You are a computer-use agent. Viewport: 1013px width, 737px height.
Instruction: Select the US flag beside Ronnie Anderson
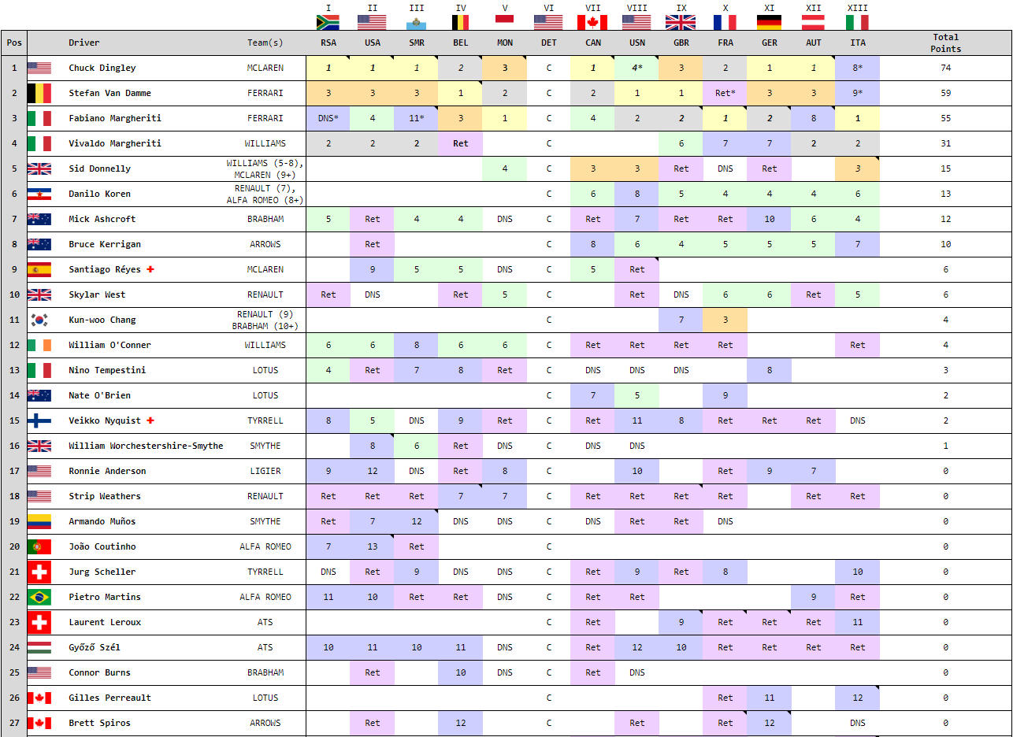(x=39, y=471)
